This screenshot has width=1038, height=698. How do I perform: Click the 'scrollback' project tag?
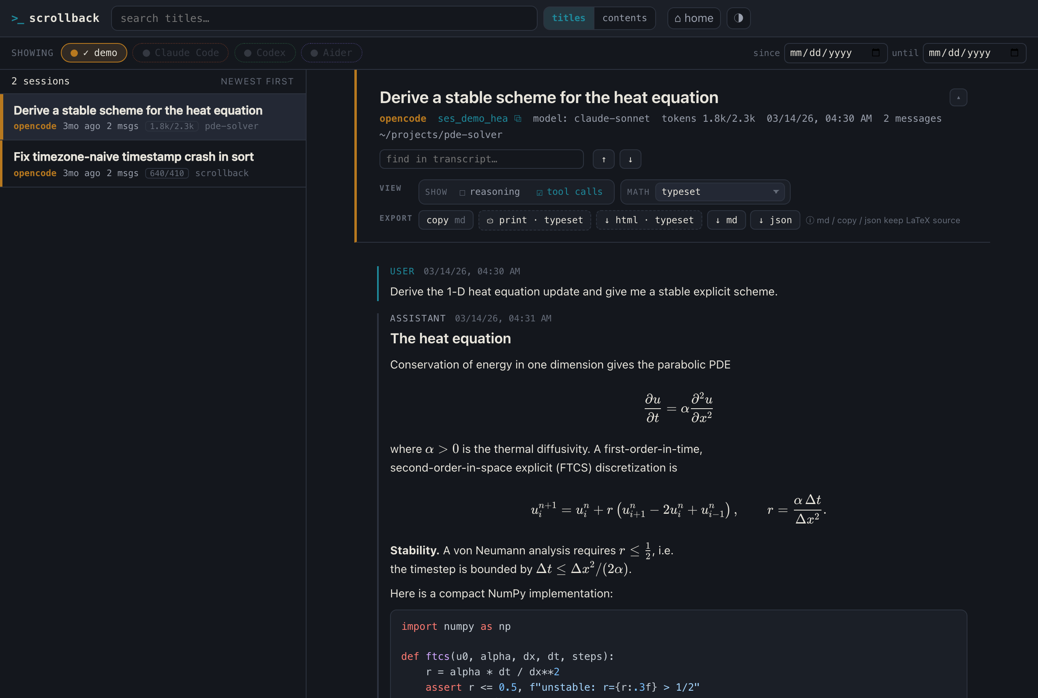point(221,173)
